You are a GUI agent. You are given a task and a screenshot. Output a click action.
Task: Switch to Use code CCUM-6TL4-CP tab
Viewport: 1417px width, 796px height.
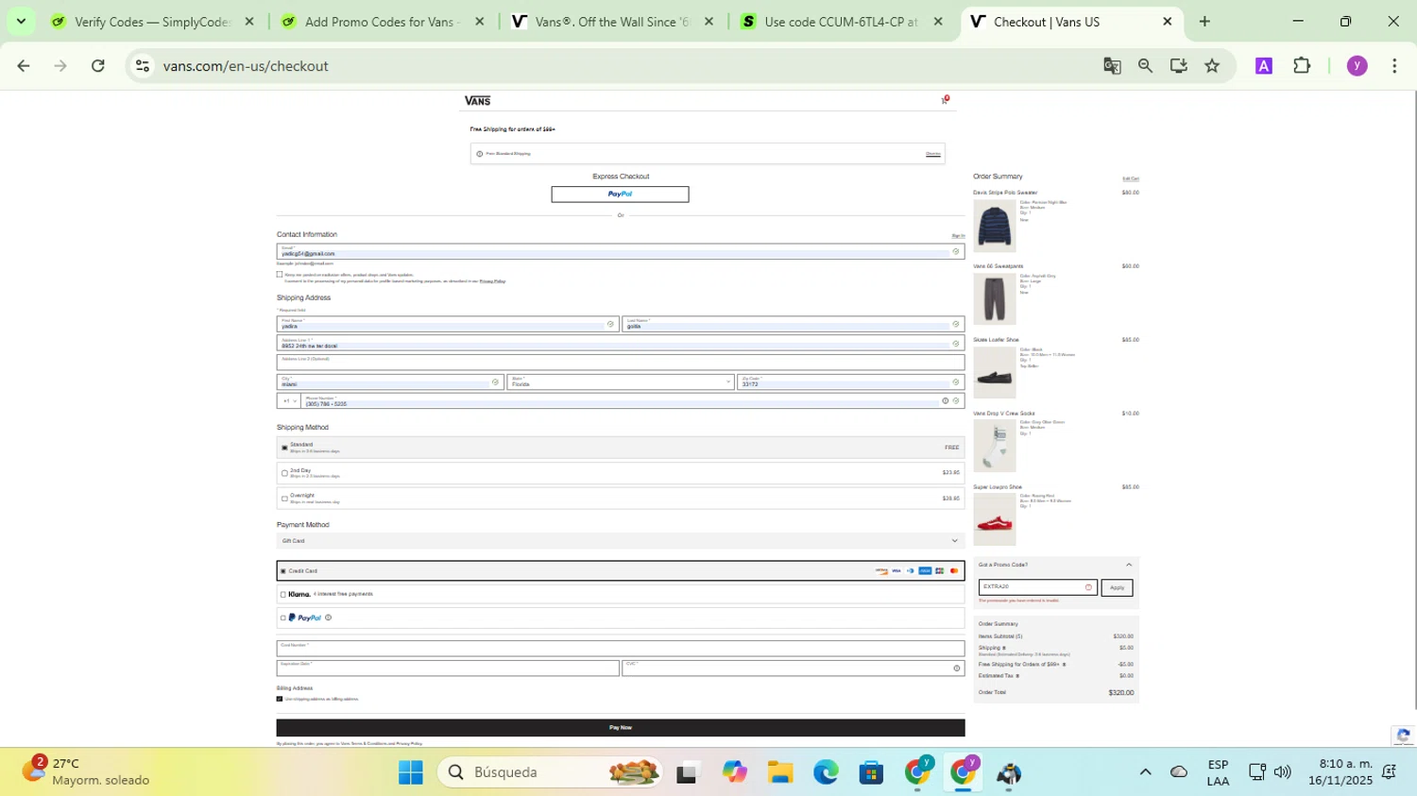(841, 22)
